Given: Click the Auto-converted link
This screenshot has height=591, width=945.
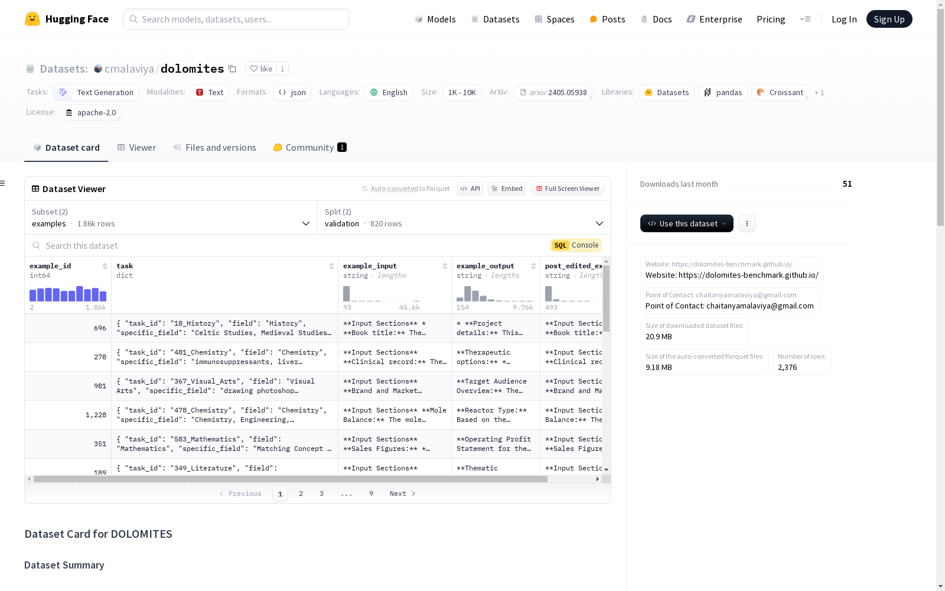Looking at the screenshot, I should click(394, 189).
